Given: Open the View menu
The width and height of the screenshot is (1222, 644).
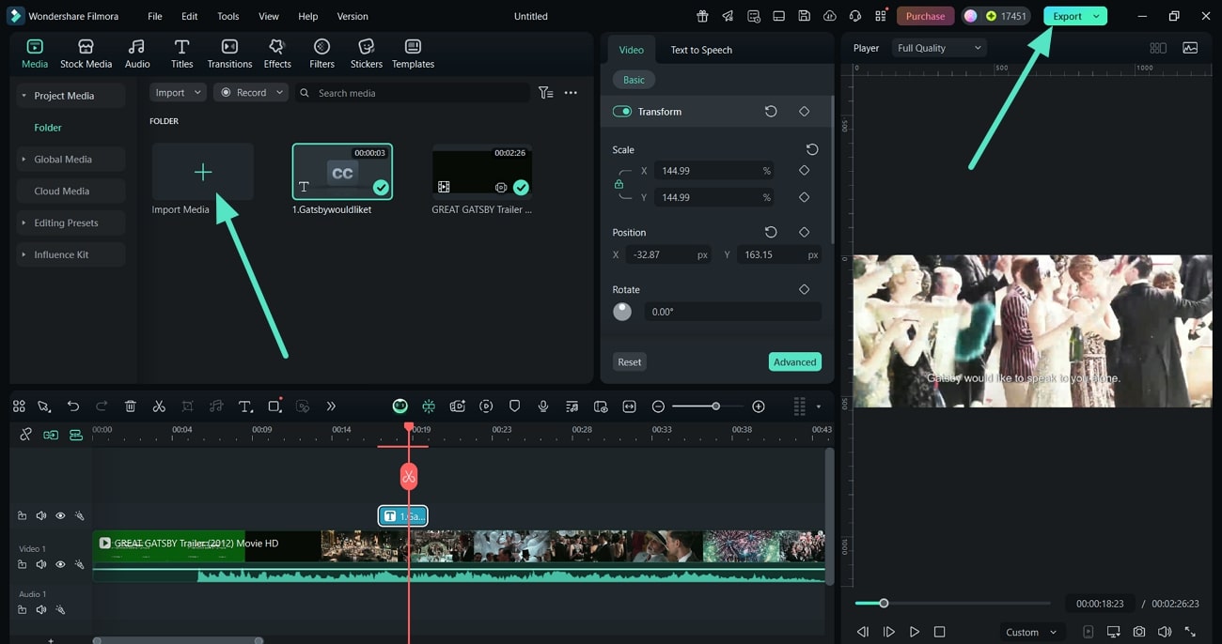Looking at the screenshot, I should coord(269,16).
